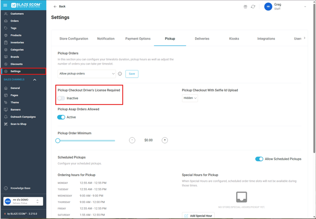Viewport: 316px width, 219px height.
Task: Open Customers from the sidebar
Action: [x=17, y=14]
